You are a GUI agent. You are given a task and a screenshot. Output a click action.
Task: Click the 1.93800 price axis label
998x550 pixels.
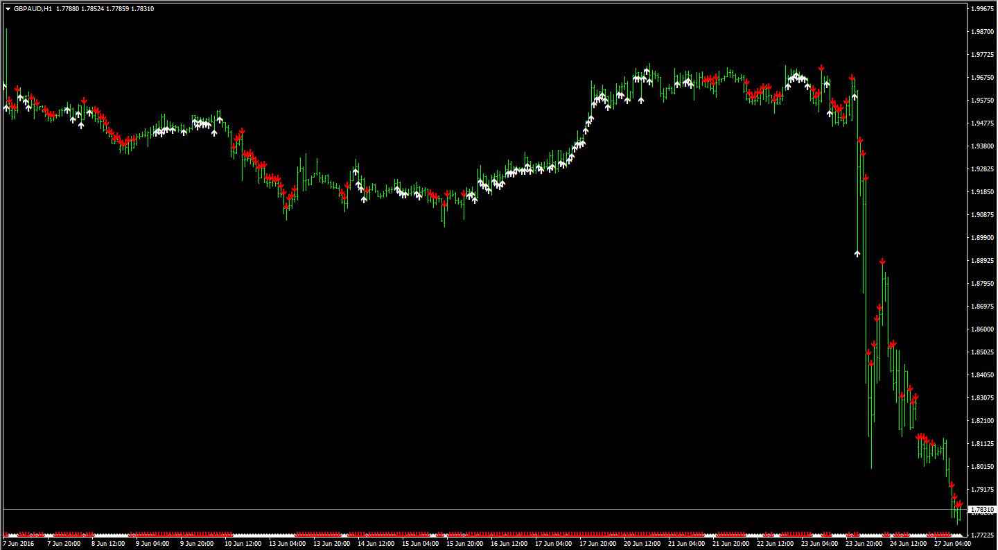983,146
